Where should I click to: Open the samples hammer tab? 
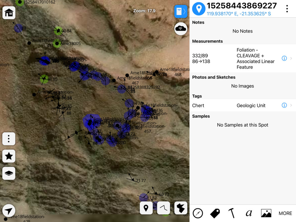tap(232, 213)
